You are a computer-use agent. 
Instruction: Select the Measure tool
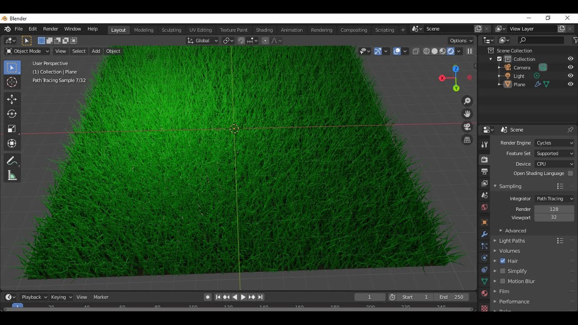coord(12,176)
